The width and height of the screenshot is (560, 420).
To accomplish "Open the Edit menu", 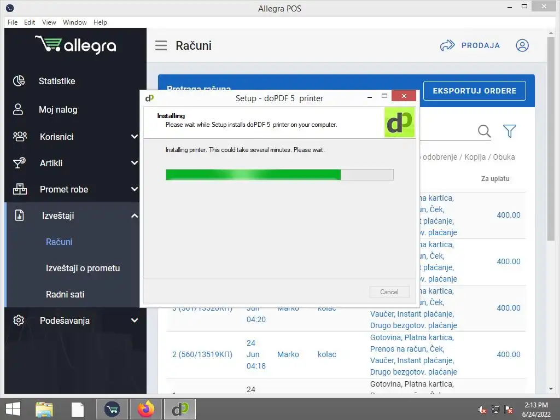I will pos(30,22).
